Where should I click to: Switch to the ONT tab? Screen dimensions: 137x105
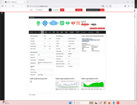[x=36, y=32]
